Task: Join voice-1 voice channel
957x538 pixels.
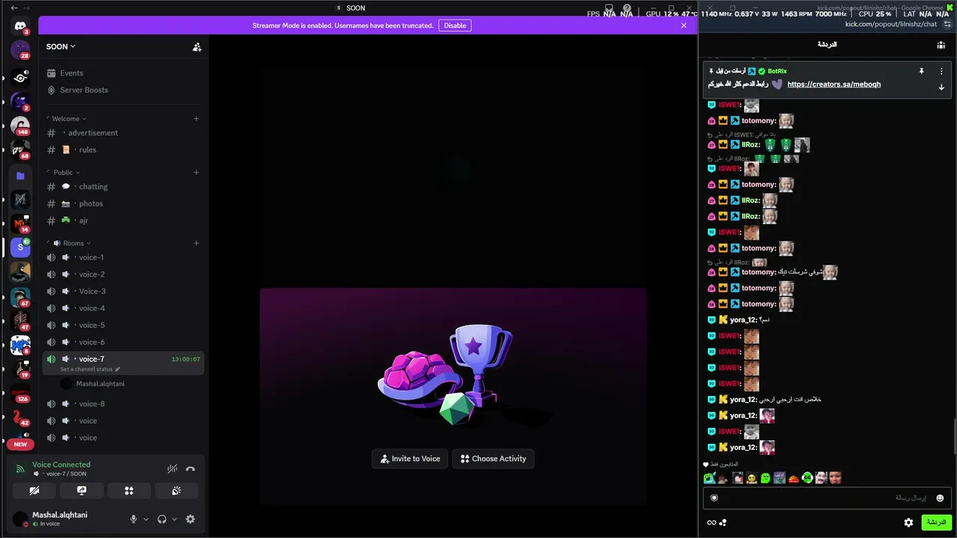Action: (x=123, y=258)
